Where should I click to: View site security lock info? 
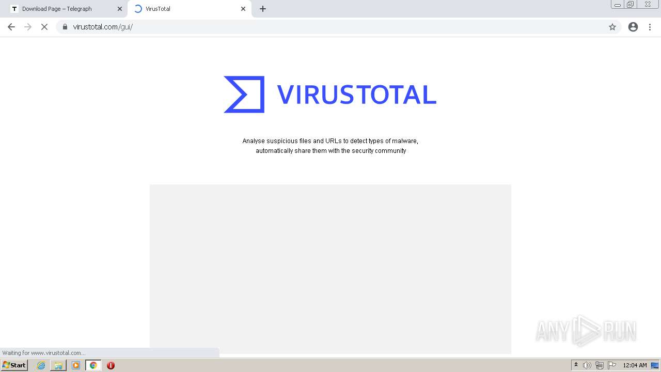click(65, 27)
